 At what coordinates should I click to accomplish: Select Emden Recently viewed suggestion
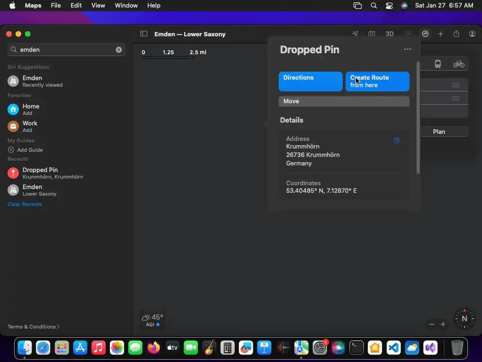66,81
